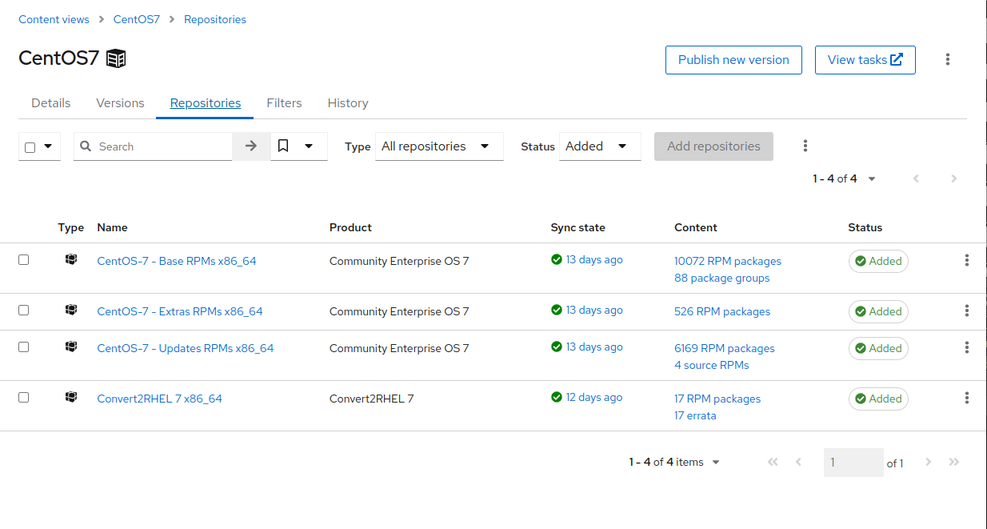
Task: Open CentOS-7 - Extras RPMs x86_64 link
Action: click(180, 311)
